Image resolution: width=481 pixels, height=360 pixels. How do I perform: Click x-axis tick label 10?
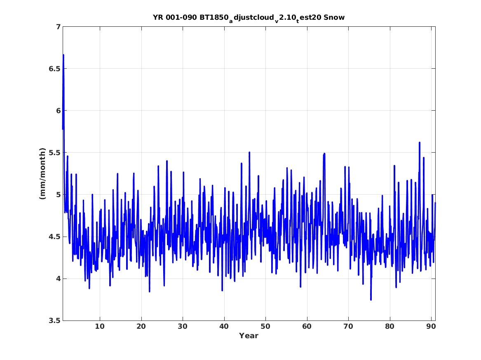point(100,327)
